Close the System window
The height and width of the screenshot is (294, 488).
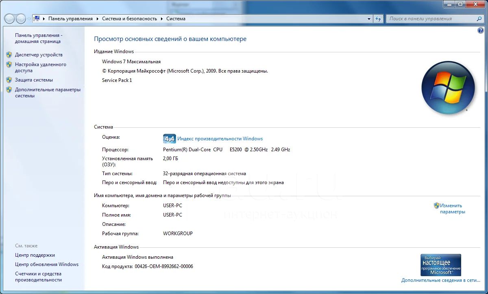(475, 4)
